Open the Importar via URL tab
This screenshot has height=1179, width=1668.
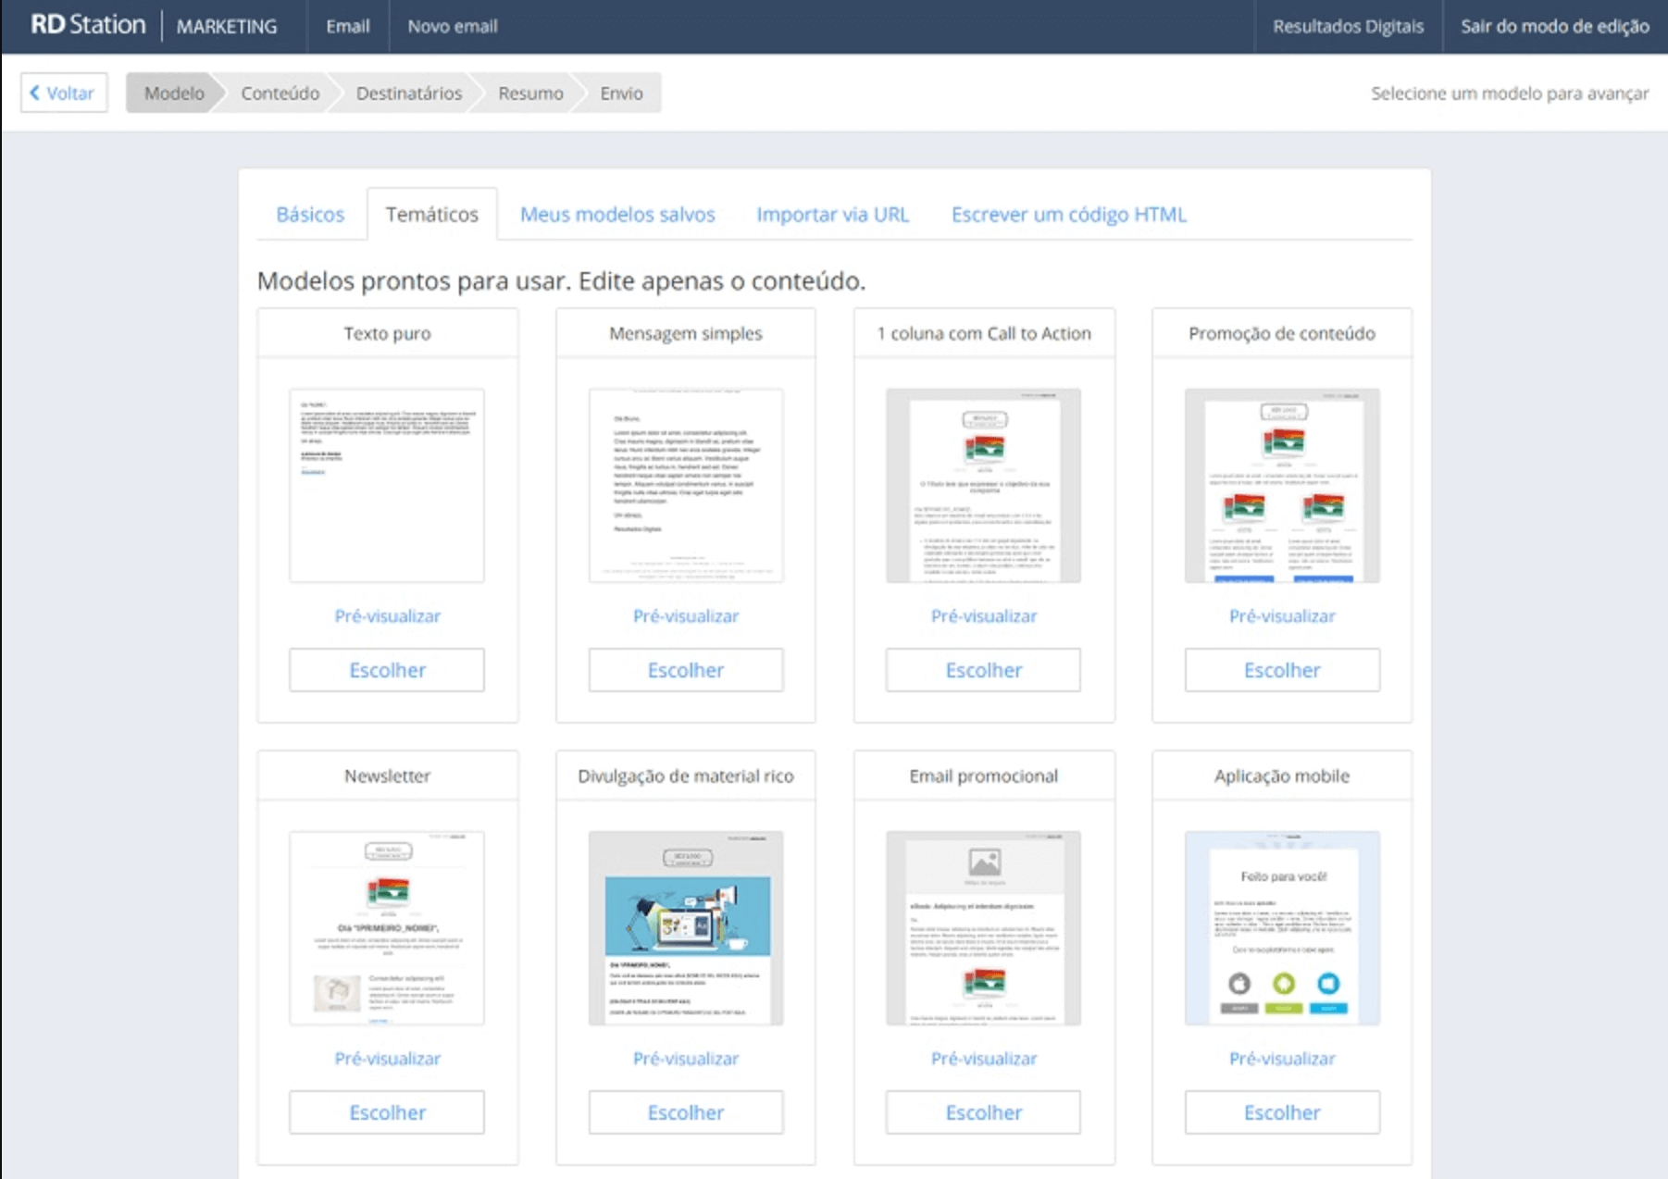[832, 215]
